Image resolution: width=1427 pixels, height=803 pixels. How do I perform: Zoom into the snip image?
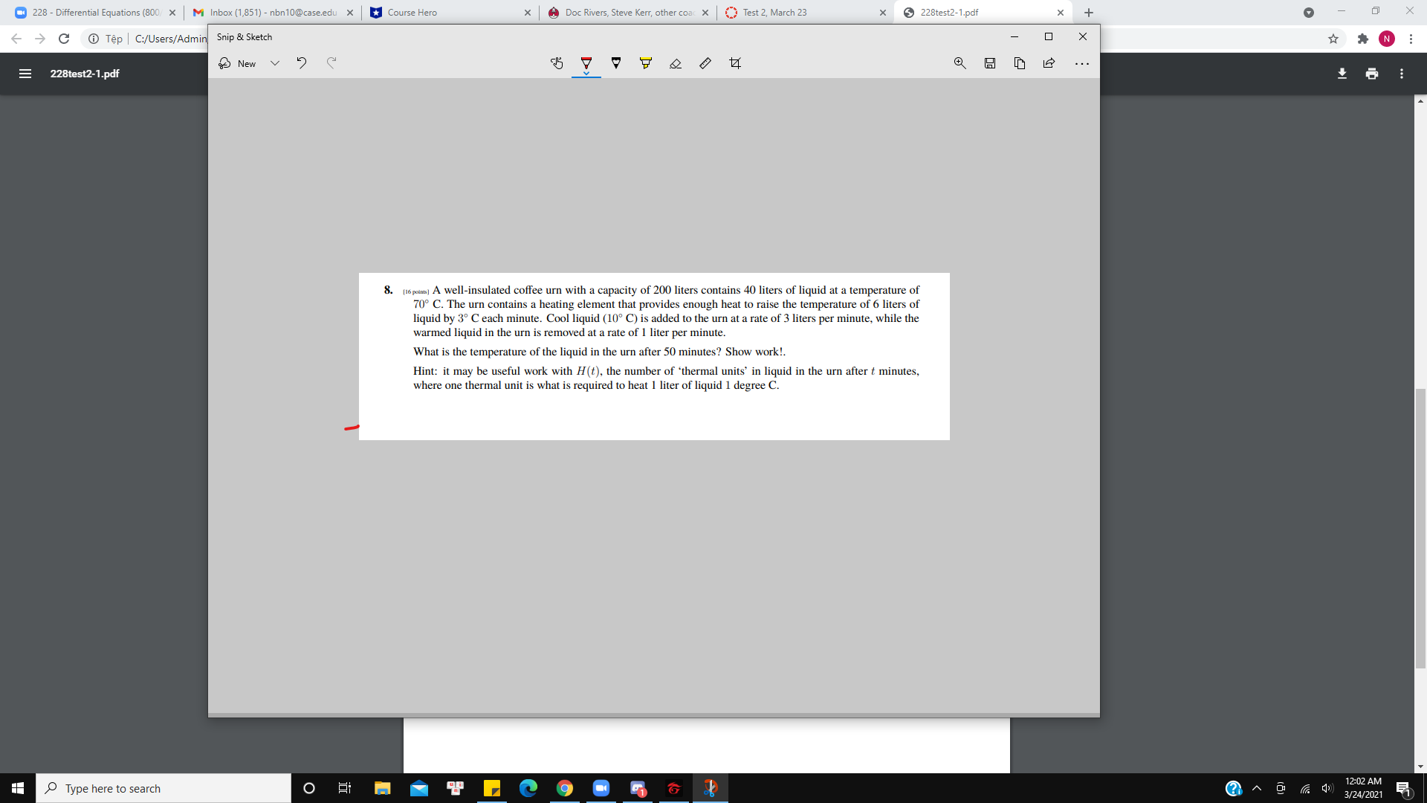click(960, 63)
